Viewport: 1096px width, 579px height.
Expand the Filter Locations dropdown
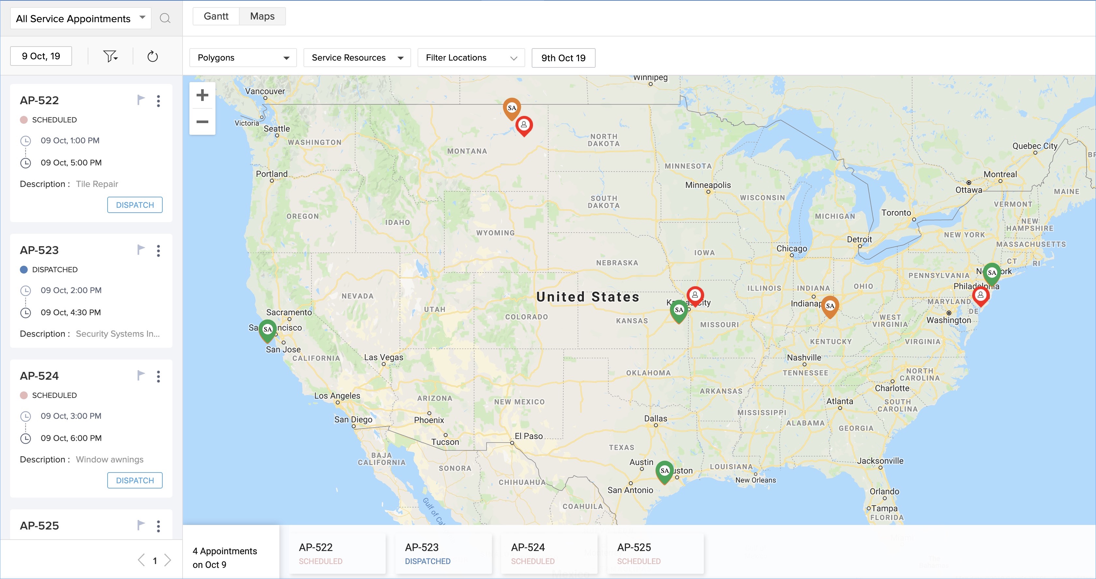click(x=471, y=58)
